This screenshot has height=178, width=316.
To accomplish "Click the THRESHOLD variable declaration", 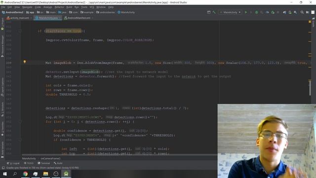I will [x=68, y=94].
